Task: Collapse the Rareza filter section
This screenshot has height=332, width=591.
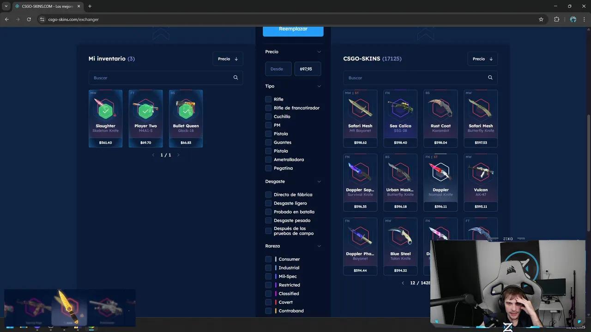Action: (x=319, y=246)
